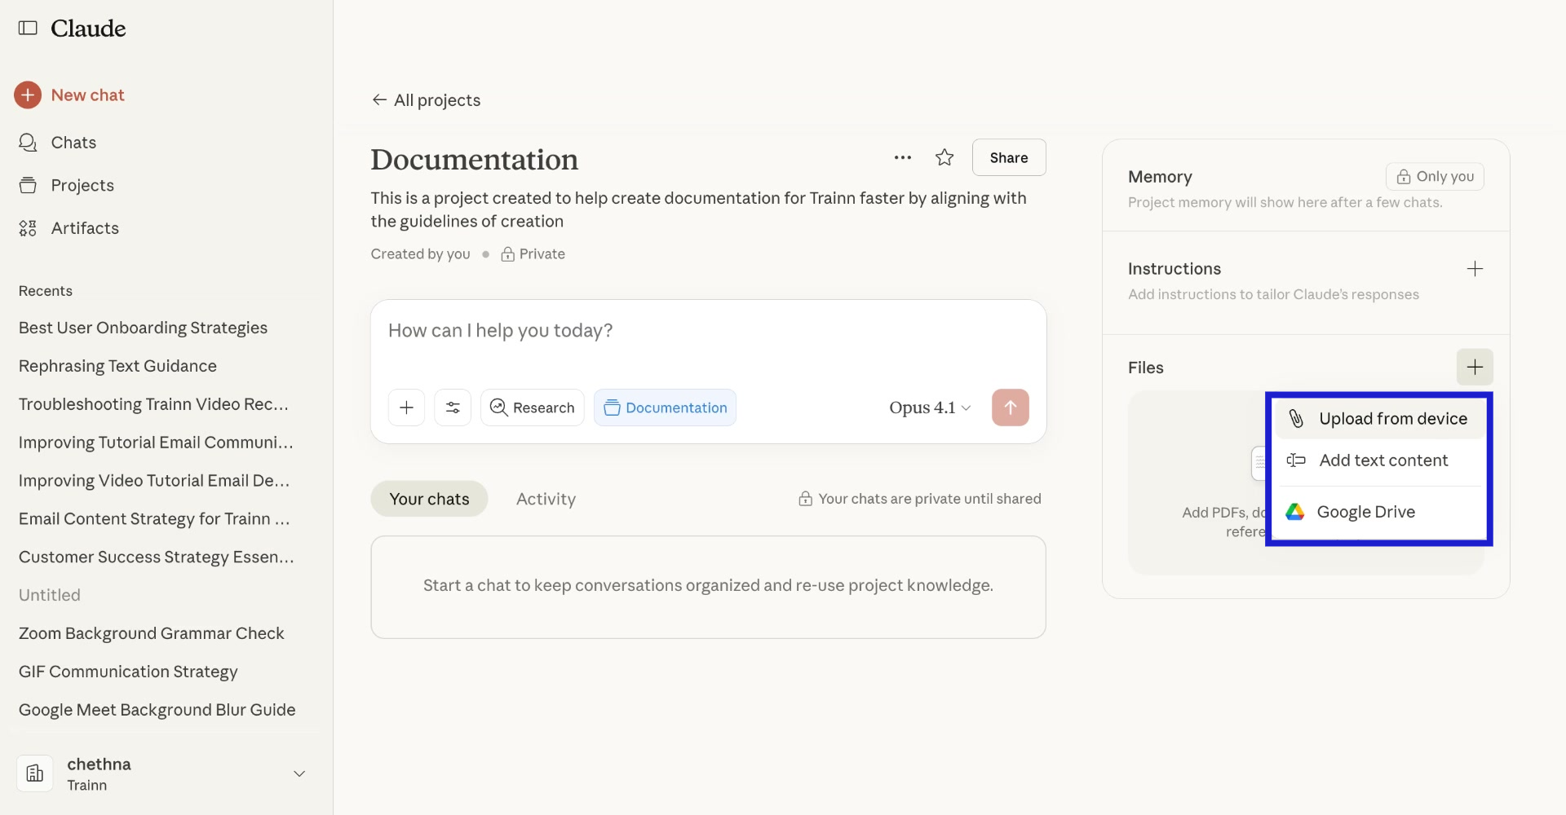Switch to the Activity tab

point(545,498)
